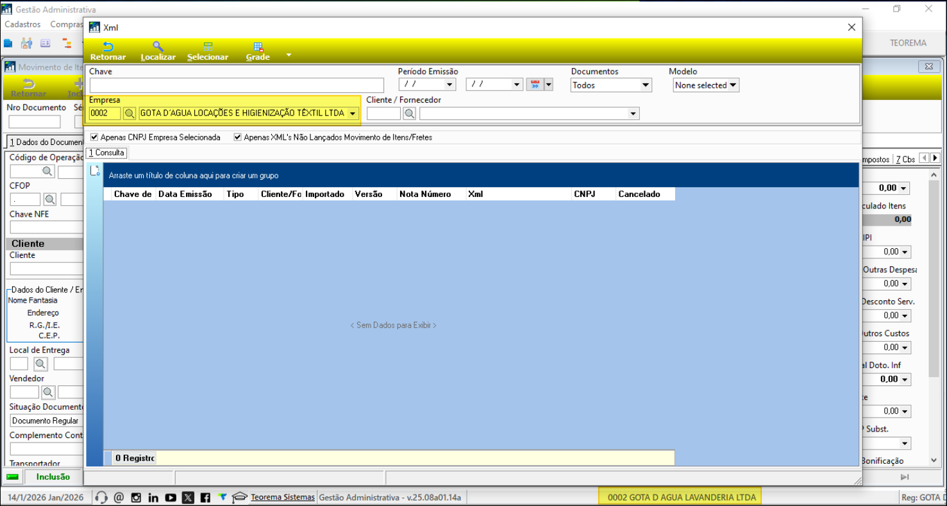
Task: Click the Selecionar toolbar icon
Action: tap(208, 47)
